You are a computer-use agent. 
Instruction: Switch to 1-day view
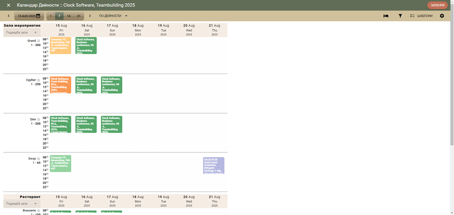51,16
